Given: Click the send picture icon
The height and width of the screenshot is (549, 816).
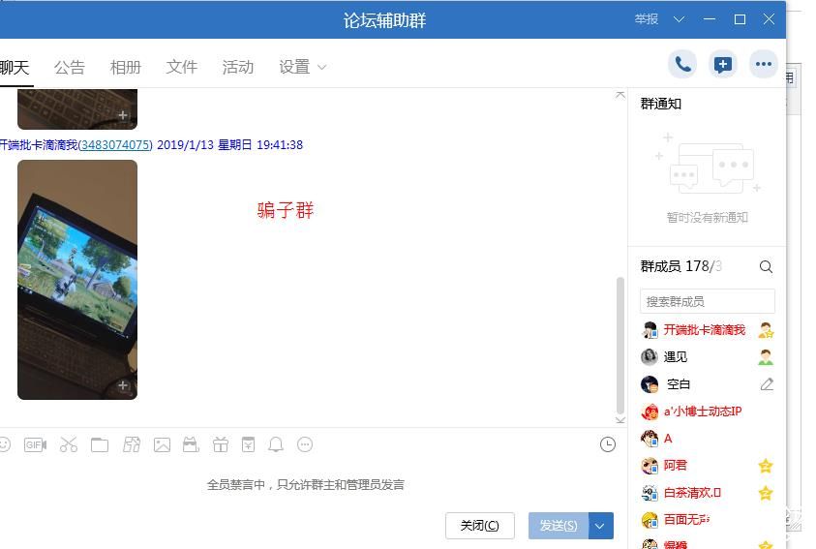Looking at the screenshot, I should 162,444.
